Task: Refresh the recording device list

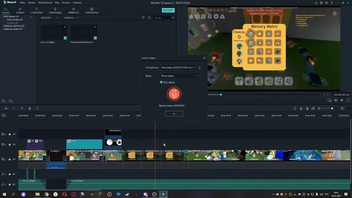Action: [200, 68]
